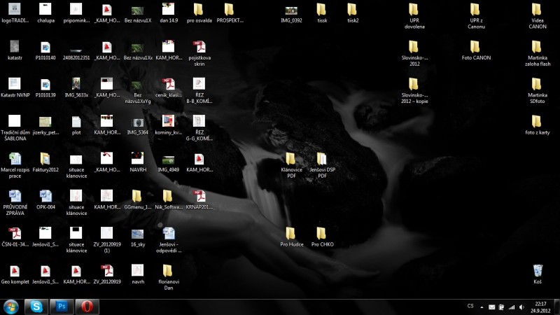Select the pojistkova skrin PDF file
The image size is (560, 315).
coord(199,47)
